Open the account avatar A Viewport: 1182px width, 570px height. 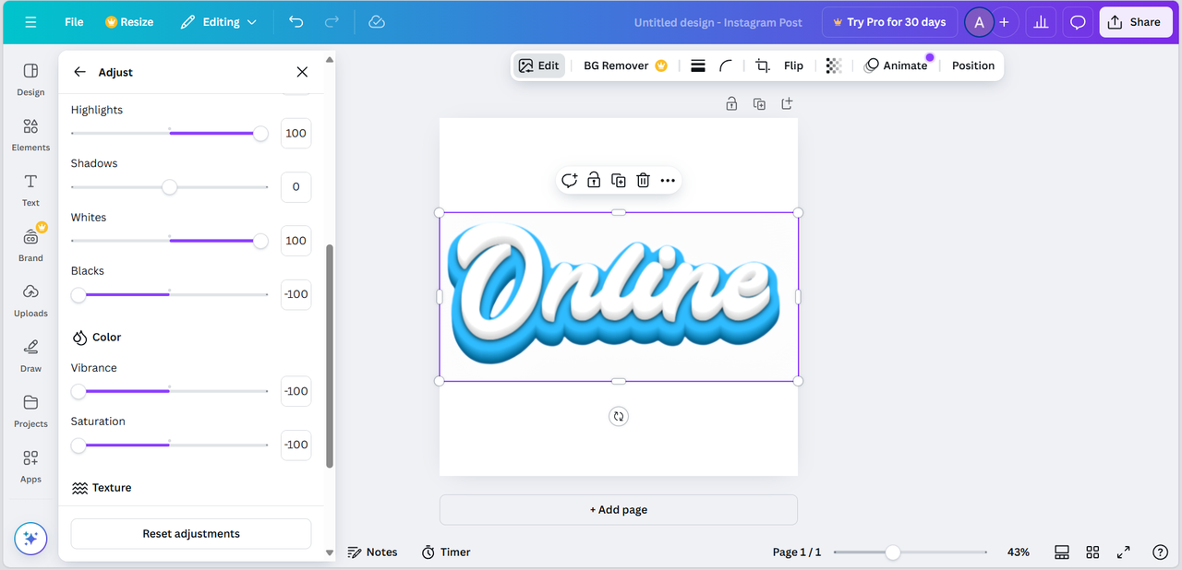(x=979, y=22)
